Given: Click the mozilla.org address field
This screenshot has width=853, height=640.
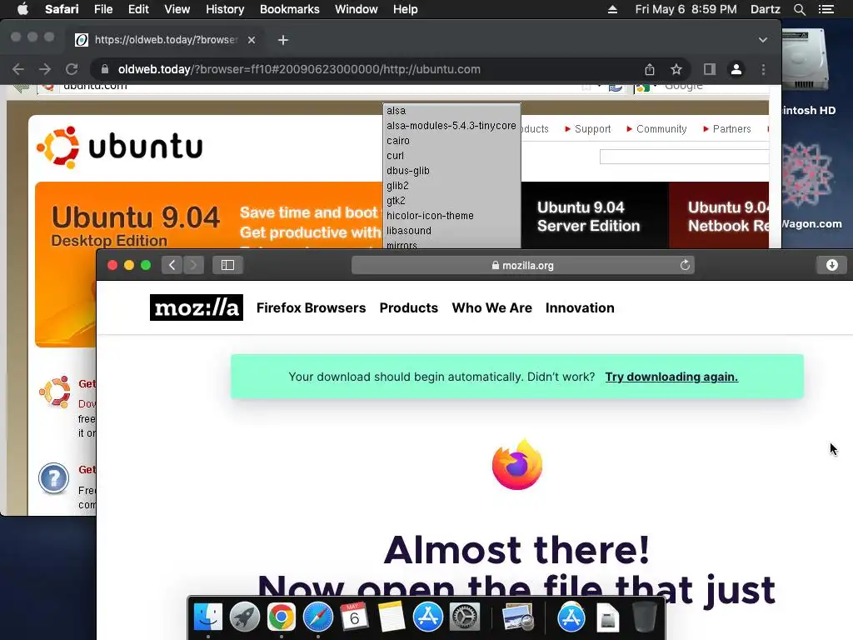Looking at the screenshot, I should 523,265.
